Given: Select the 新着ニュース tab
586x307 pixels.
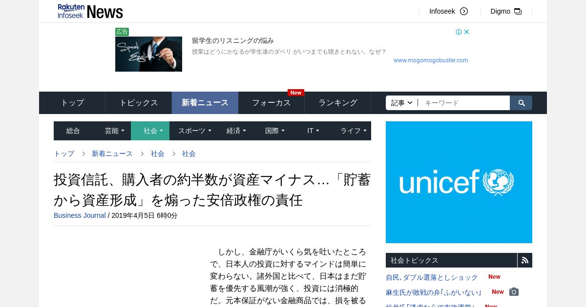Looking at the screenshot, I should point(205,103).
